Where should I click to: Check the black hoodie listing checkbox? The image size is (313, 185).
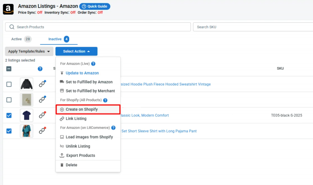[9, 84]
